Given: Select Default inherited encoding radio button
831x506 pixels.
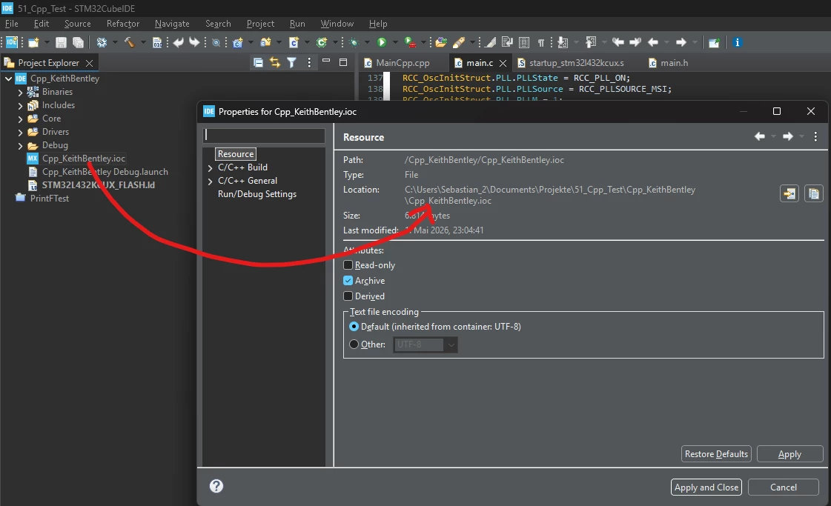Looking at the screenshot, I should [x=354, y=327].
